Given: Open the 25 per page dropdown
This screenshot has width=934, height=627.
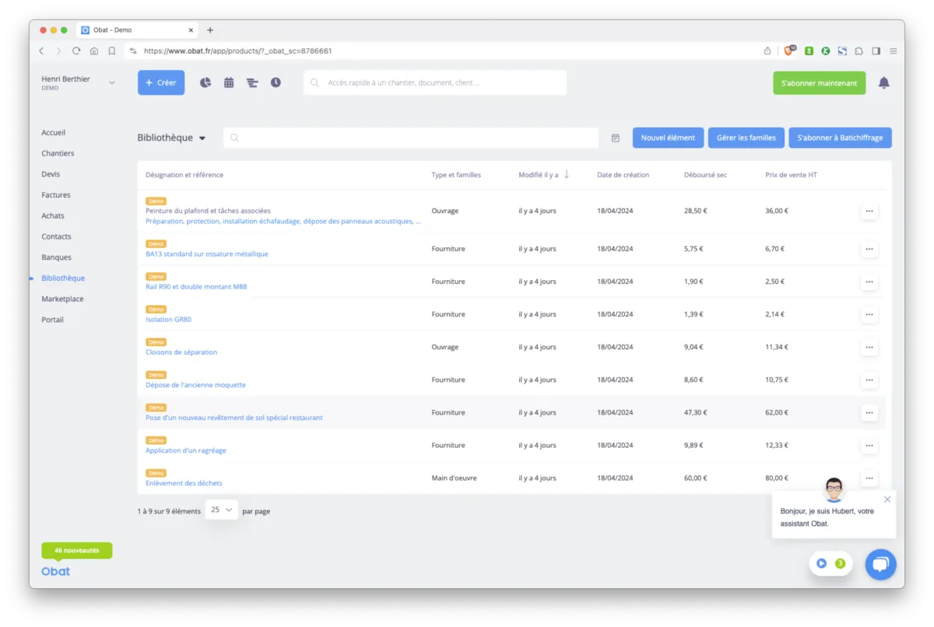Looking at the screenshot, I should point(222,510).
